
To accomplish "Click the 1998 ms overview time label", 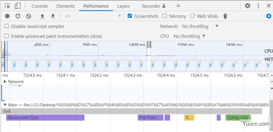I will coord(185,45).
